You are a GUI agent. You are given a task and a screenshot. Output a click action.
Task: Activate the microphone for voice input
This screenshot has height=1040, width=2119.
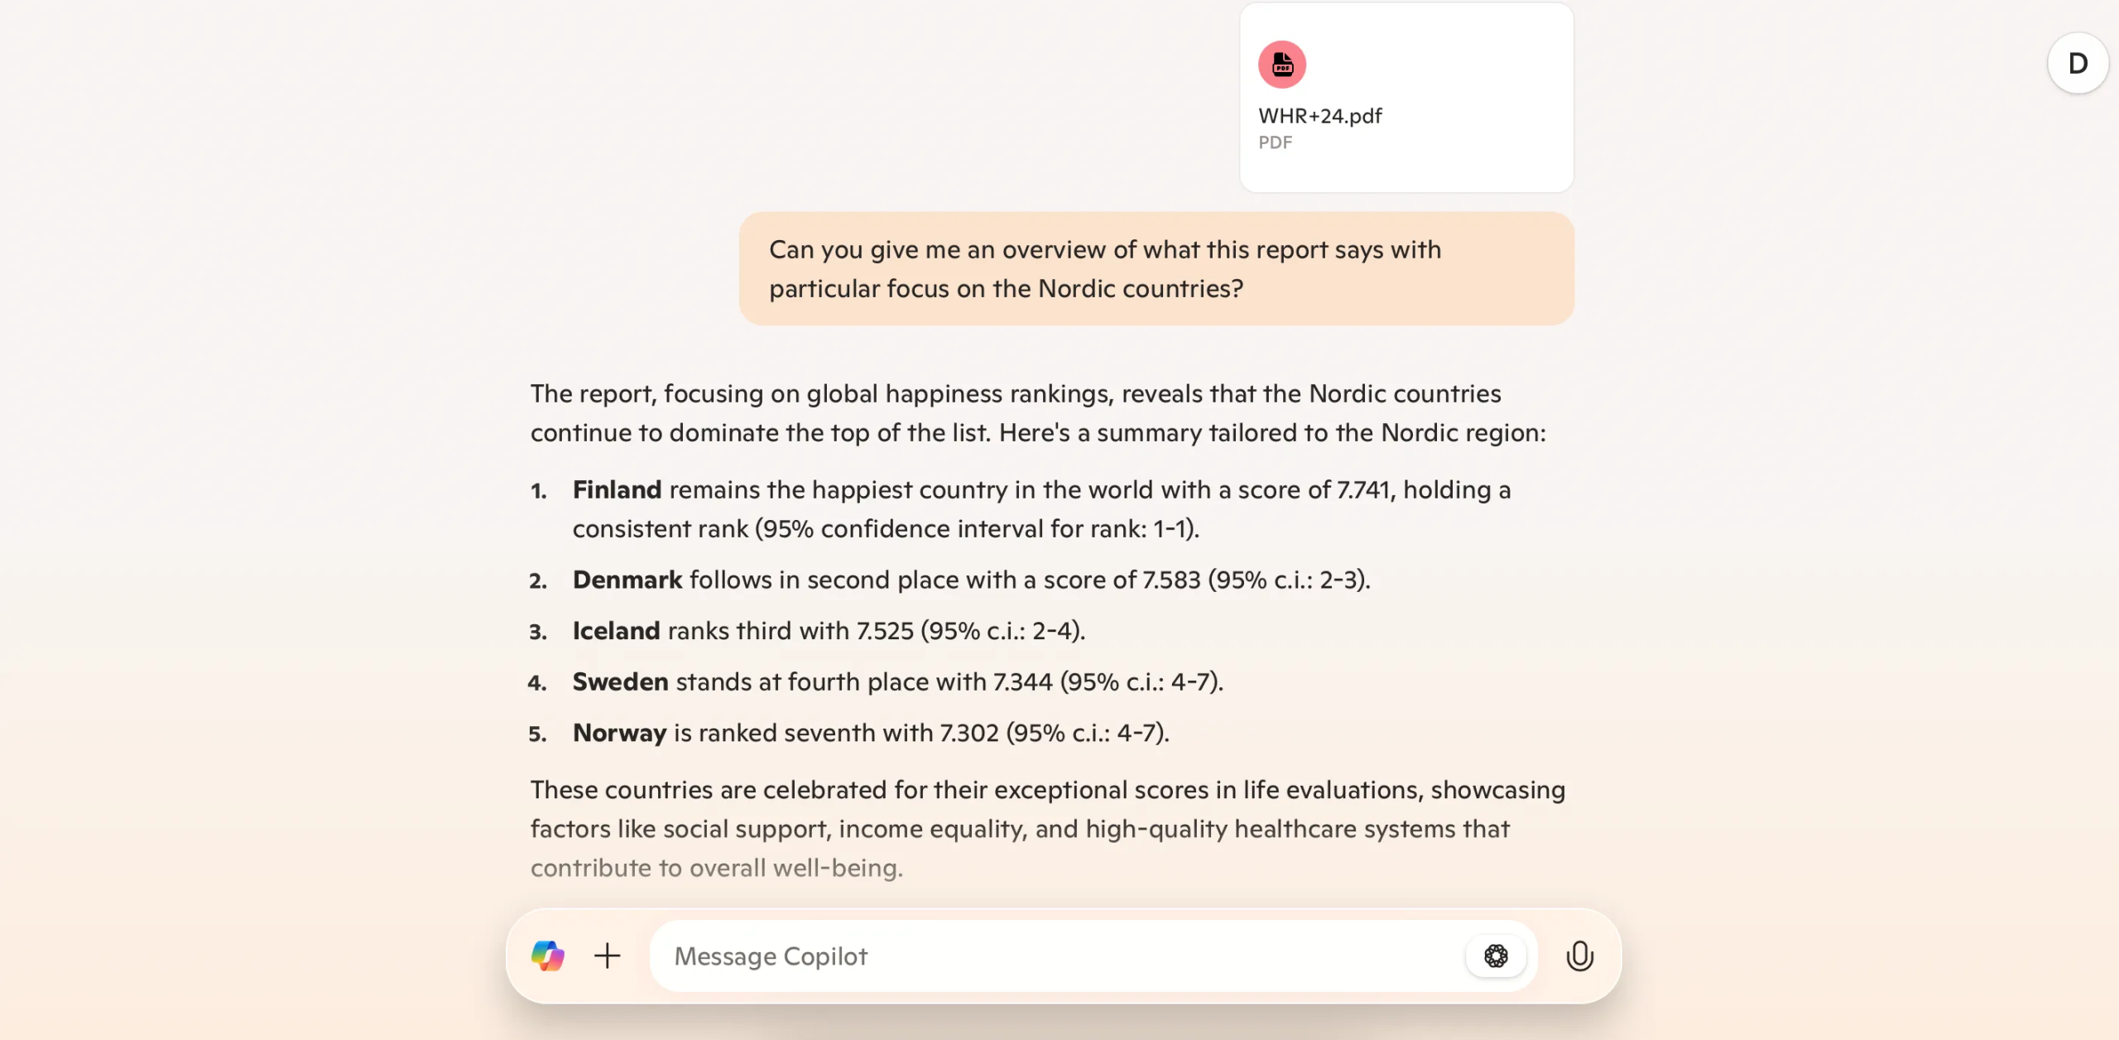pyautogui.click(x=1579, y=956)
